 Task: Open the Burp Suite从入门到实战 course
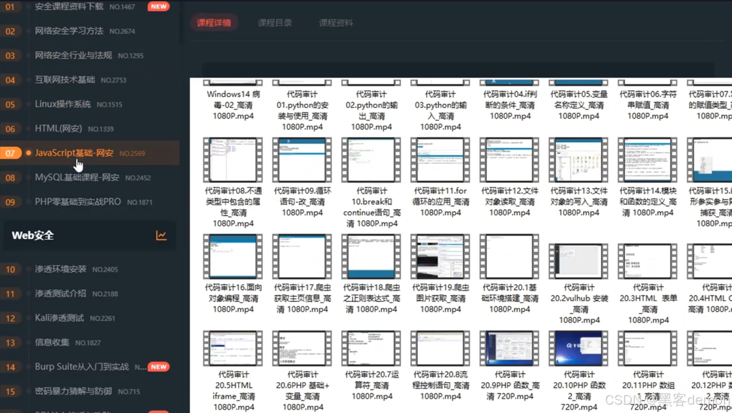tap(81, 367)
